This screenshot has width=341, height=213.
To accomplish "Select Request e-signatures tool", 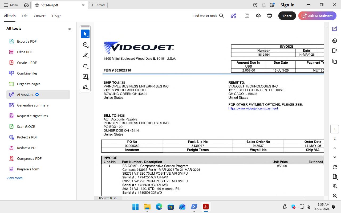I will (x=38, y=116).
